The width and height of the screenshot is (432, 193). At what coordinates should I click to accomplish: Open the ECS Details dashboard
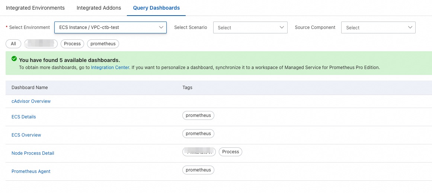[x=24, y=117]
